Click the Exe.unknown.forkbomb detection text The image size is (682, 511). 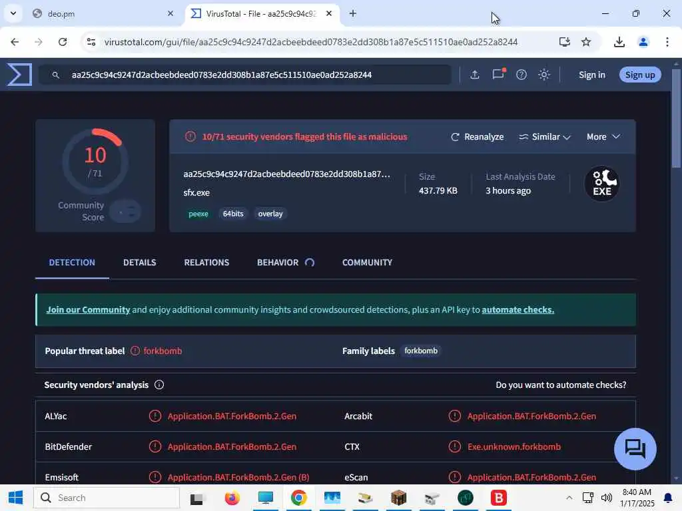(513, 446)
